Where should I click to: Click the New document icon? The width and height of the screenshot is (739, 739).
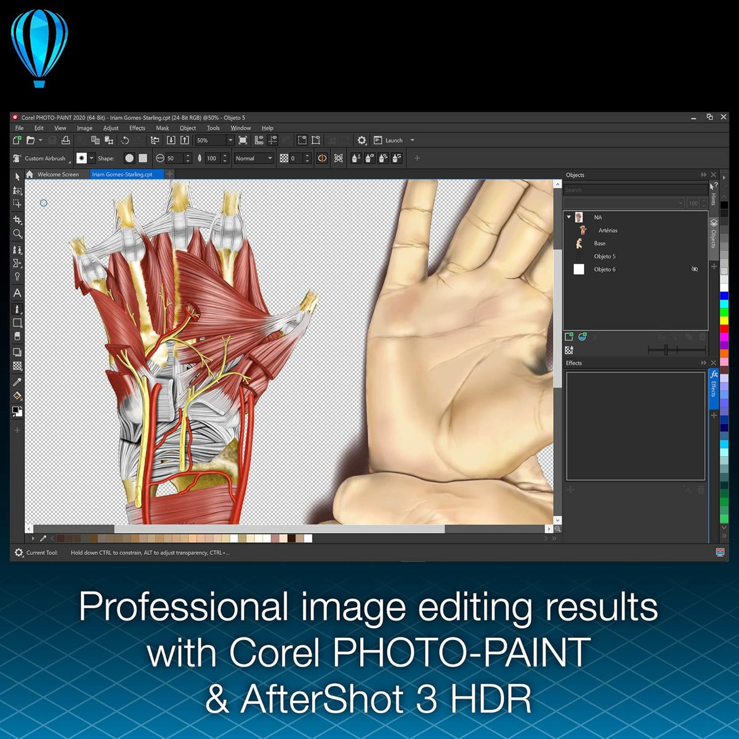tap(17, 140)
